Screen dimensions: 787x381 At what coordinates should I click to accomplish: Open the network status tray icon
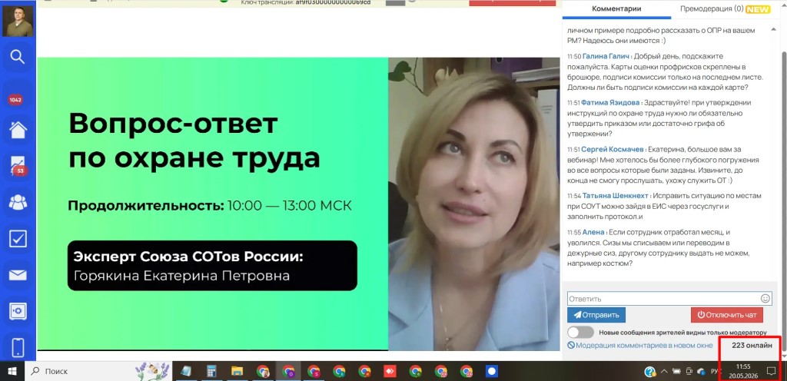pyautogui.click(x=689, y=372)
